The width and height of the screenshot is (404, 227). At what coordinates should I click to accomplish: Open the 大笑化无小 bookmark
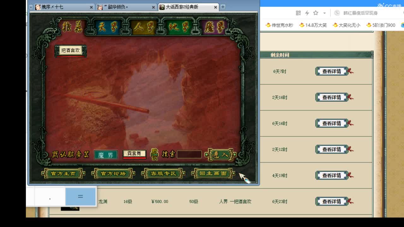(346, 25)
